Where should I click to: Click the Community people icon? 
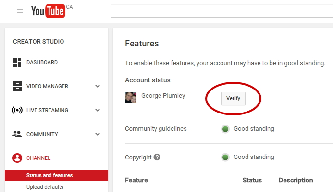click(17, 134)
